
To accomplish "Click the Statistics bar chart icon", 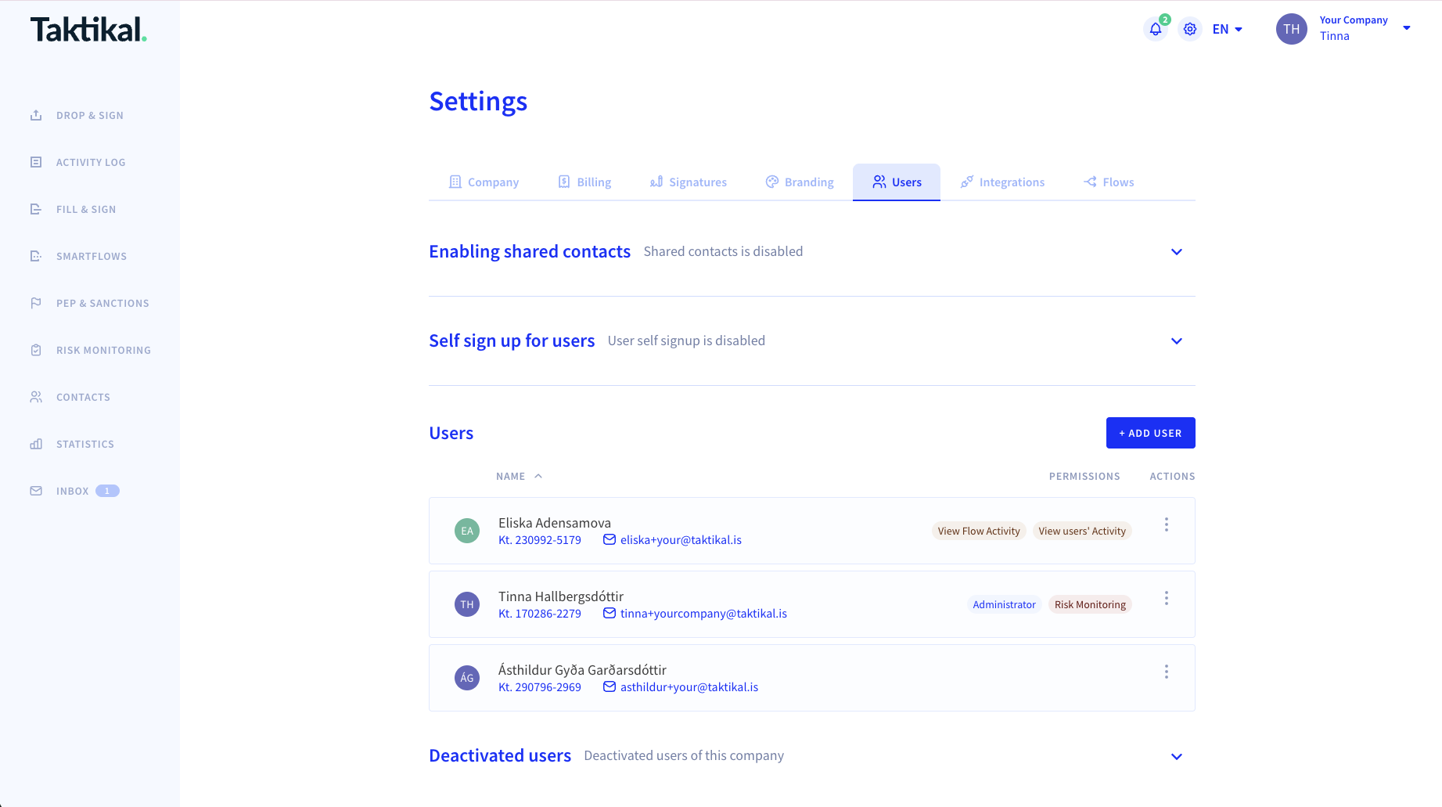I will [36, 444].
